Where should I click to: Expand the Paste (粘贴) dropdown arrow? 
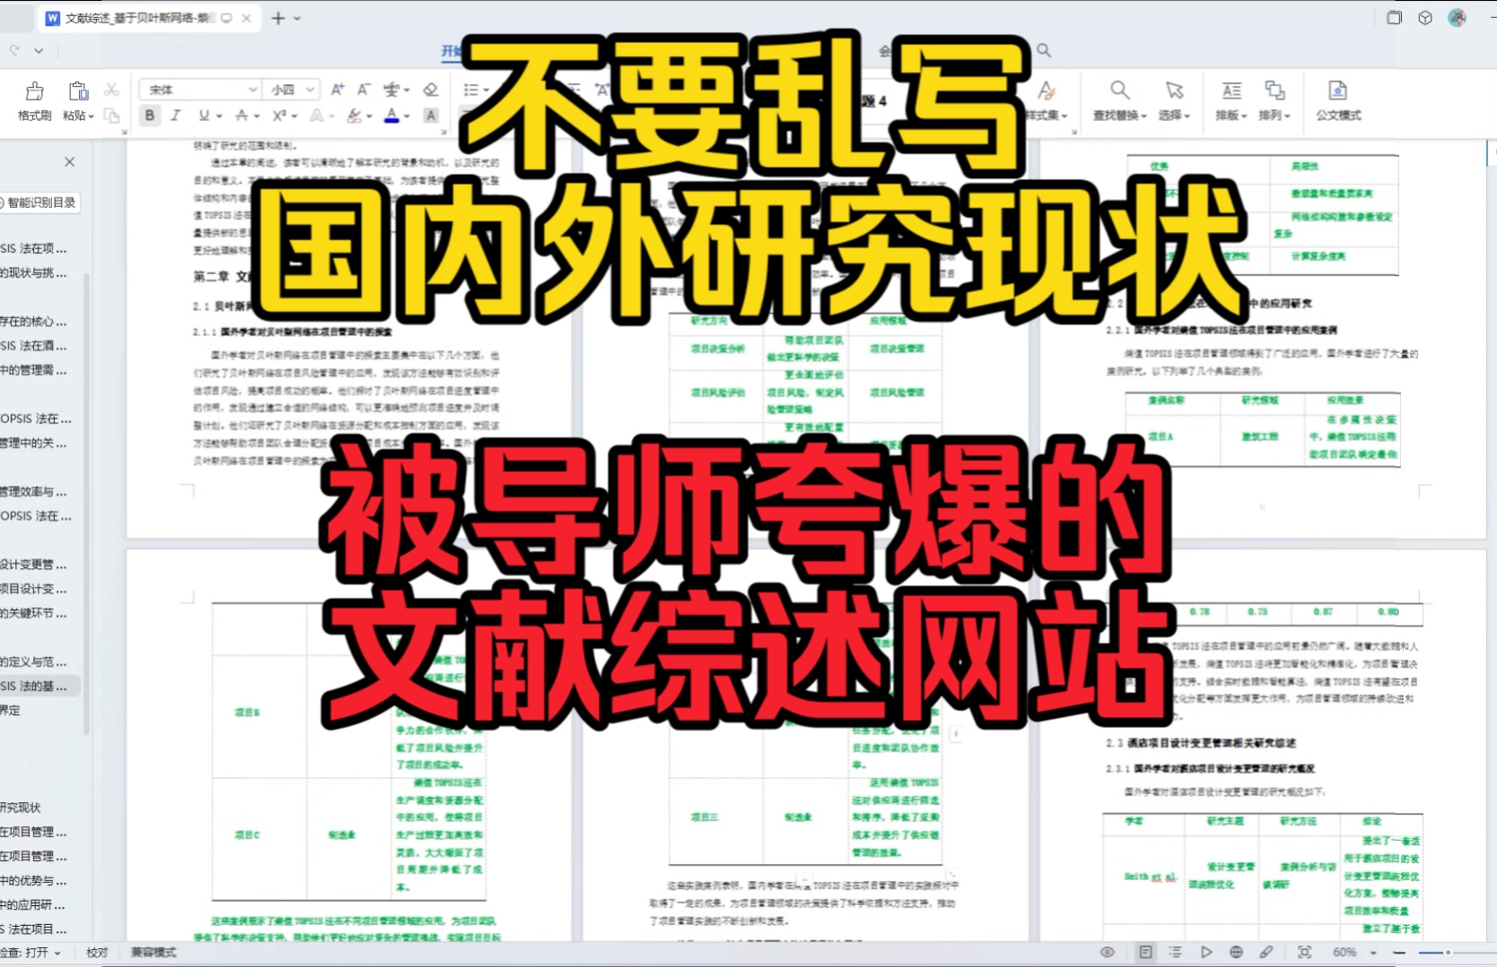click(91, 116)
